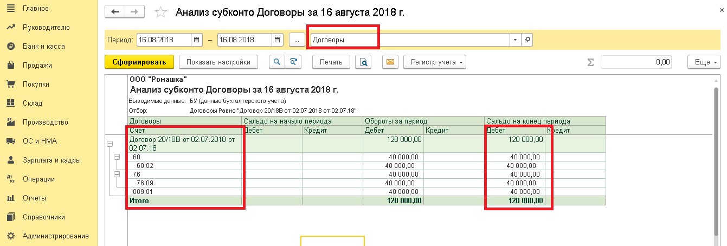Click the books icon for Справочники
Screen dimensions: 727x246
pyautogui.click(x=10, y=217)
